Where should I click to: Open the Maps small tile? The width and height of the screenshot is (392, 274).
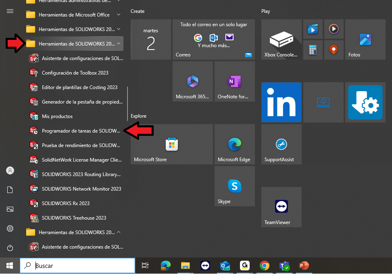[x=334, y=50]
